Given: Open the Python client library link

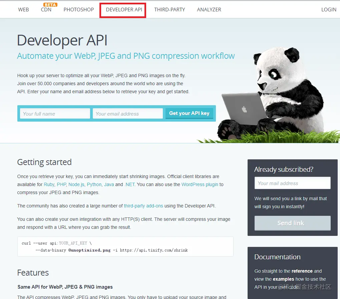Looking at the screenshot, I should tap(94, 184).
